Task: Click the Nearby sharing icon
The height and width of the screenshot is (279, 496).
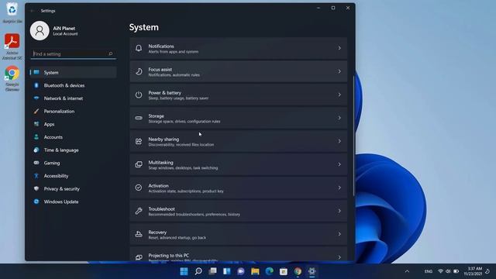Action: coord(139,141)
